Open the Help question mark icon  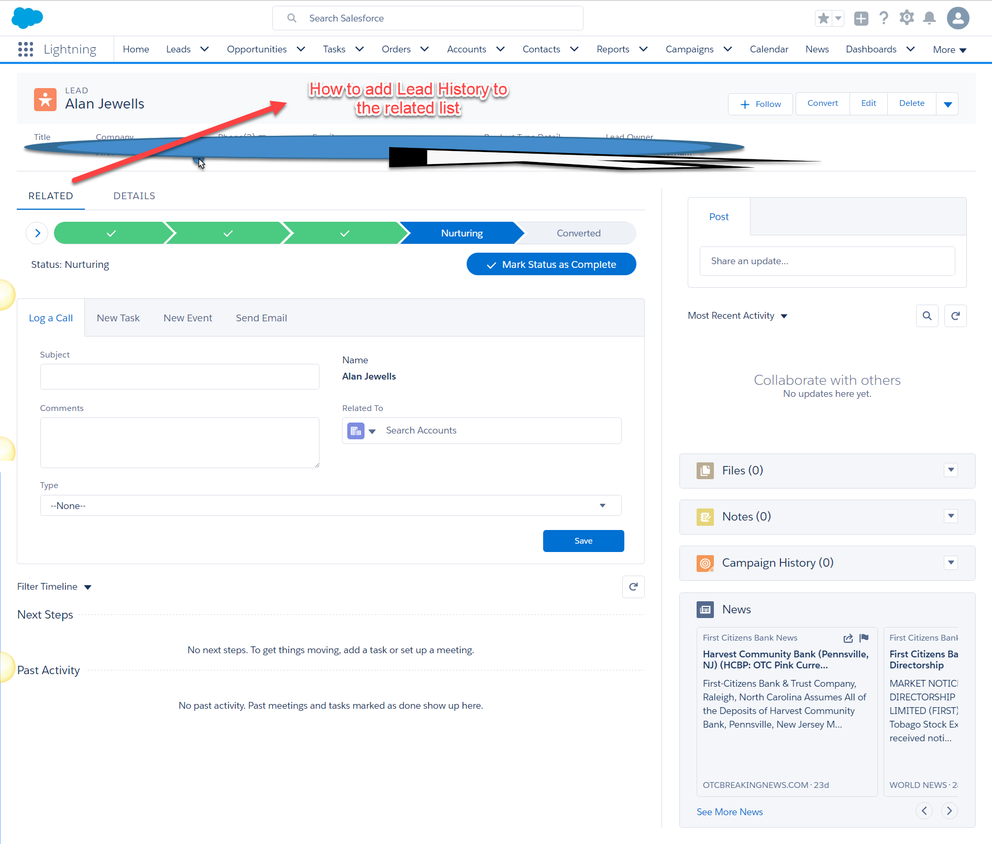coord(884,18)
